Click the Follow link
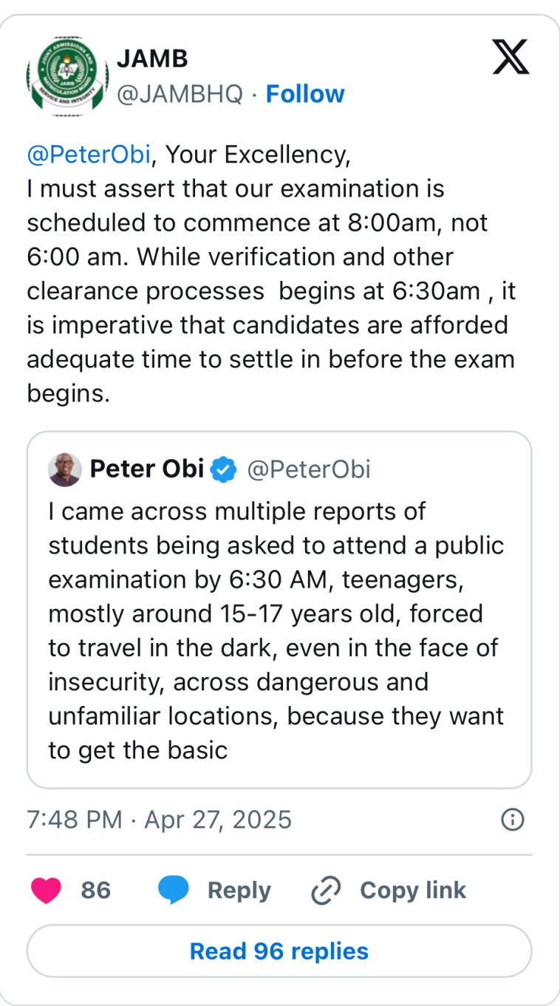560x1006 pixels. pos(304,94)
